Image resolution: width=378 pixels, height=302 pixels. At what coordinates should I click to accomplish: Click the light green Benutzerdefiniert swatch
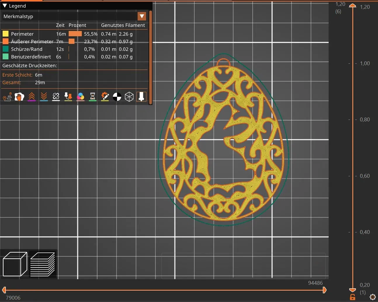pyautogui.click(x=6, y=56)
